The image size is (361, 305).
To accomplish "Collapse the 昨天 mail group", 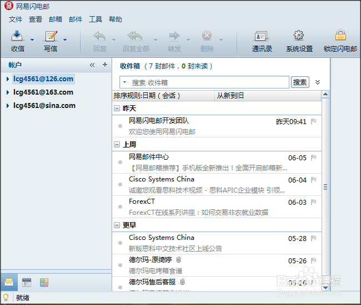I will pos(117,108).
